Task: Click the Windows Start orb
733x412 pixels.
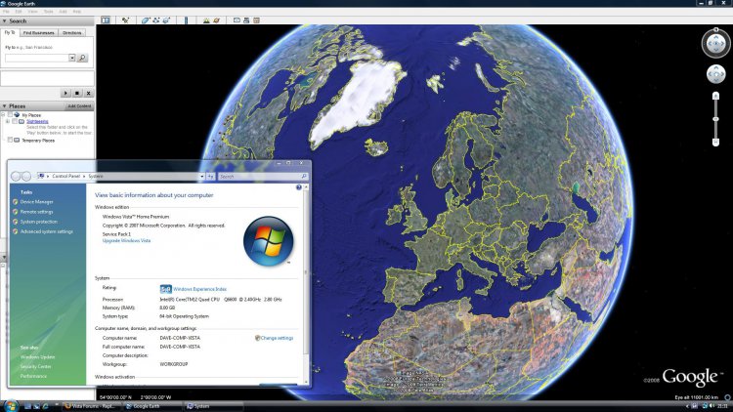Action: (11, 405)
